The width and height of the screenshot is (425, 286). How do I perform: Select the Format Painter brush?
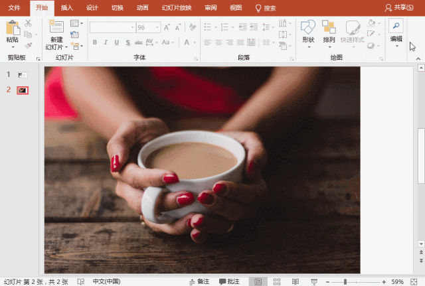click(x=28, y=46)
